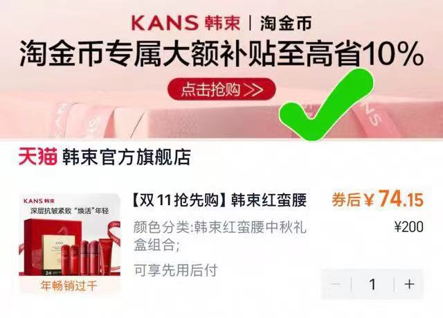
Task: Click the 年畅销过千 badge under product
Action: point(69,285)
